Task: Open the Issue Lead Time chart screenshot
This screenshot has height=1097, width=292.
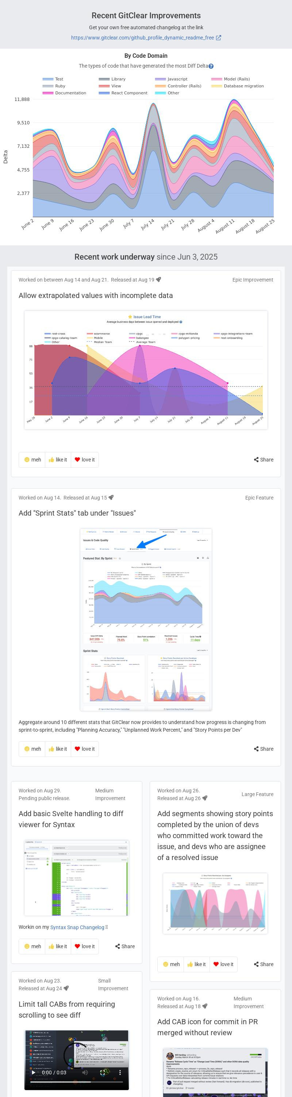Action: click(x=146, y=370)
